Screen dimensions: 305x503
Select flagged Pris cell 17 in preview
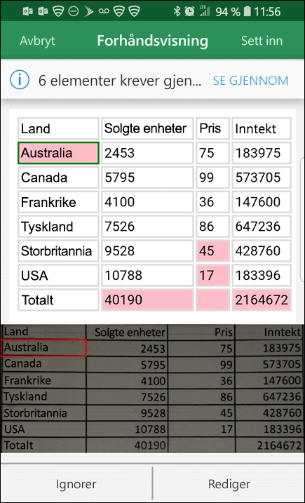[213, 275]
